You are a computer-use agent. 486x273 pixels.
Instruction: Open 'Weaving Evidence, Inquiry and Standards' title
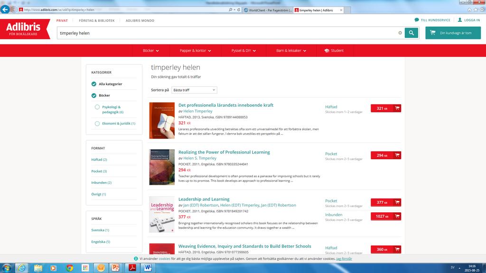244,246
